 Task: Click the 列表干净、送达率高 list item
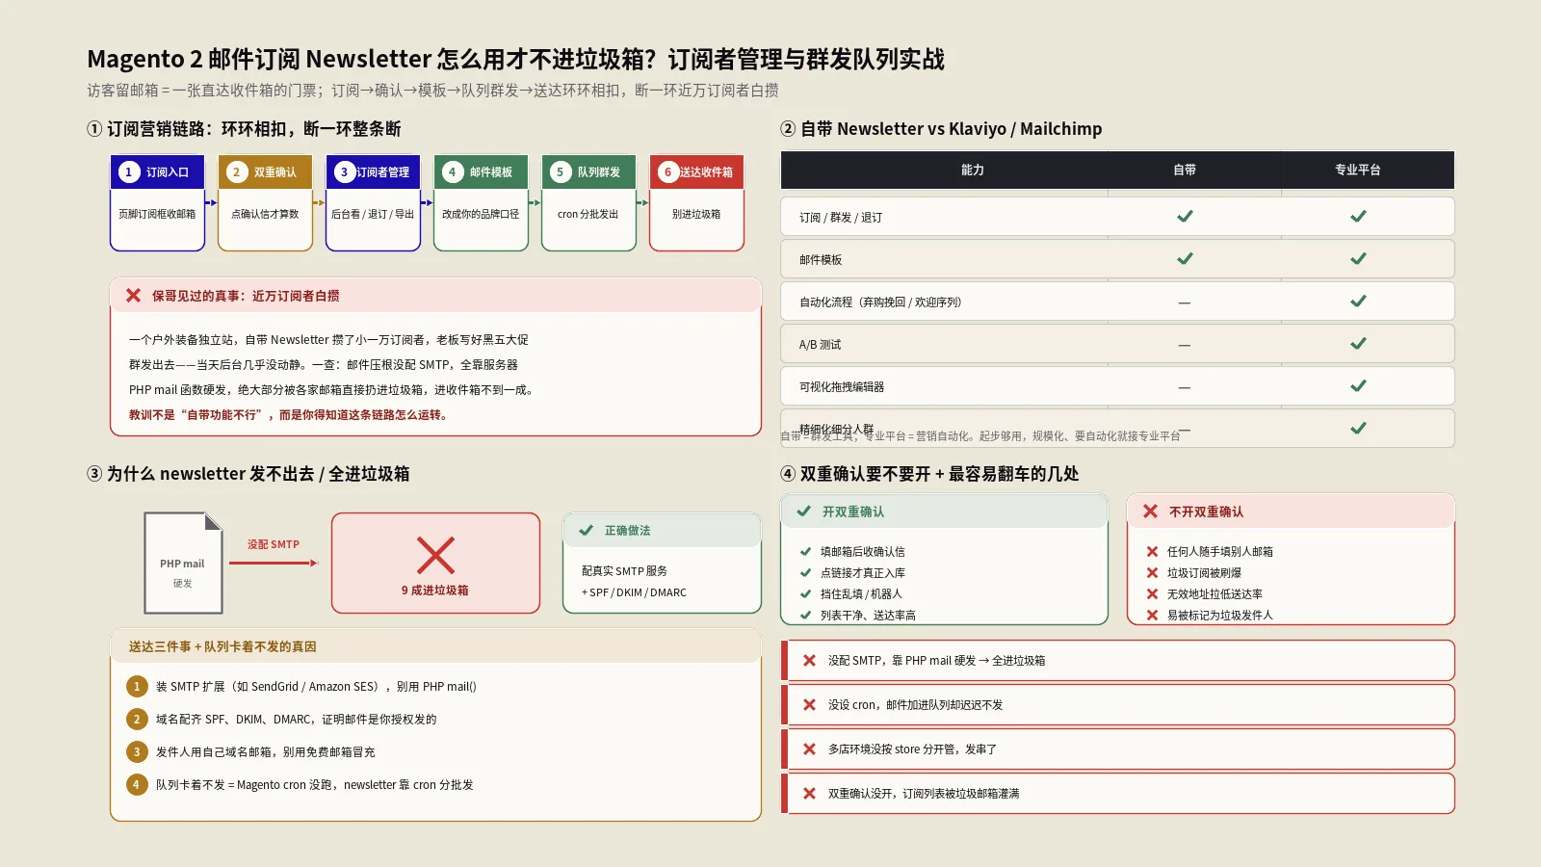[x=868, y=616]
